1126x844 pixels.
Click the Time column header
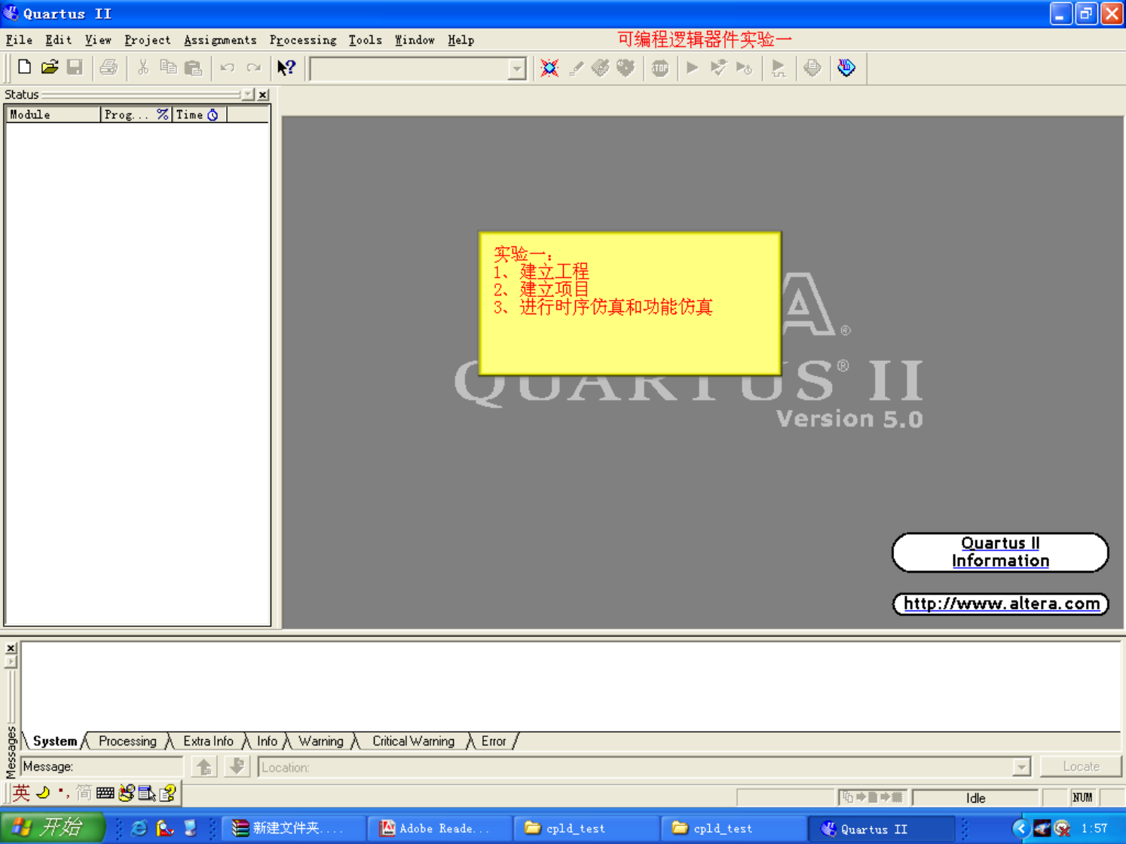coord(199,115)
